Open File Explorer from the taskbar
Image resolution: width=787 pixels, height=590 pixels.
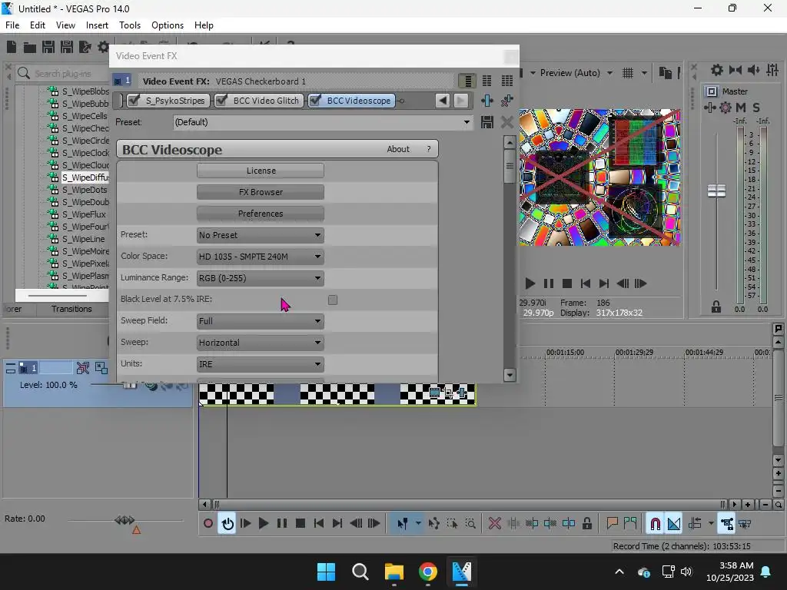394,572
